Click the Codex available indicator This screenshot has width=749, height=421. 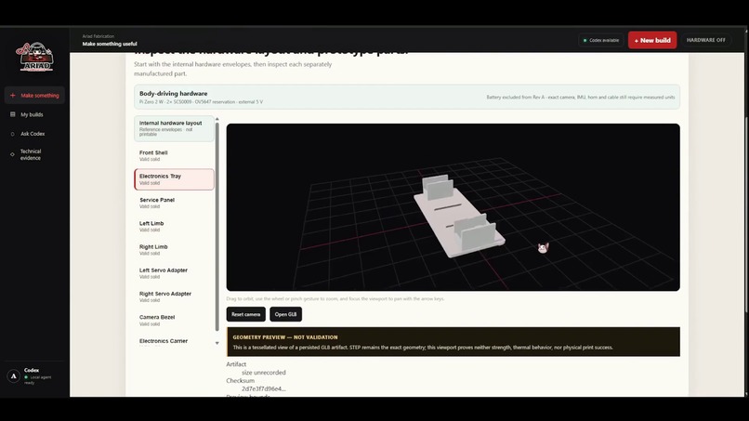click(x=601, y=41)
